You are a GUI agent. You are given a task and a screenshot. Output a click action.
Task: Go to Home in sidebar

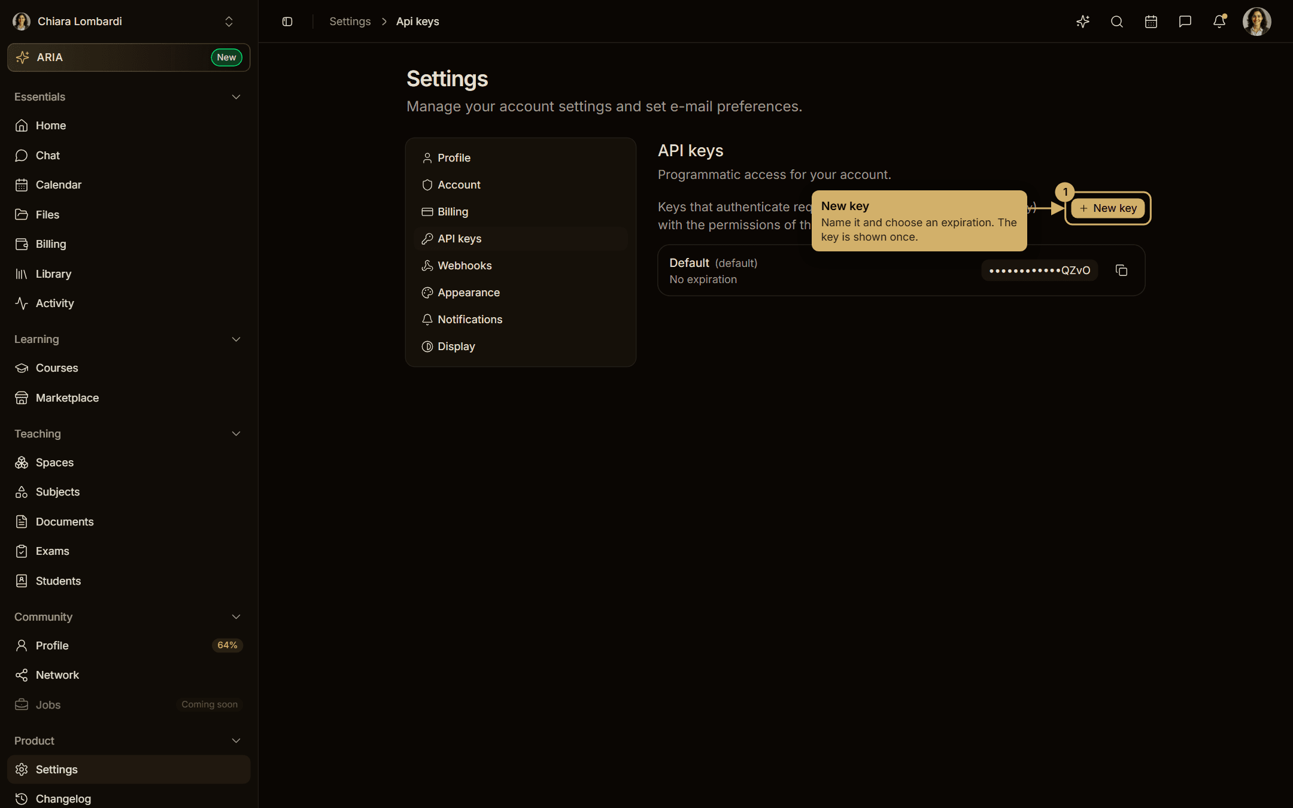pos(129,126)
